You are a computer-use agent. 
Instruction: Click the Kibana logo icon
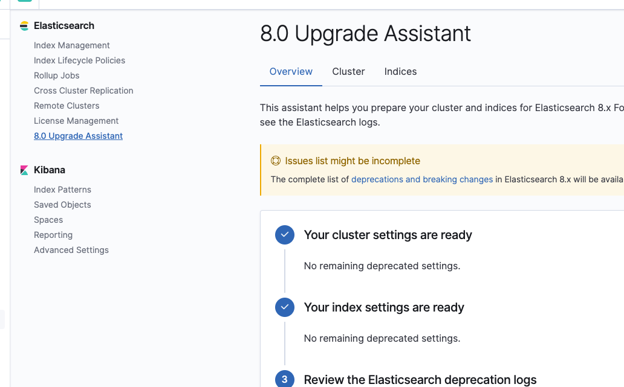coord(24,170)
